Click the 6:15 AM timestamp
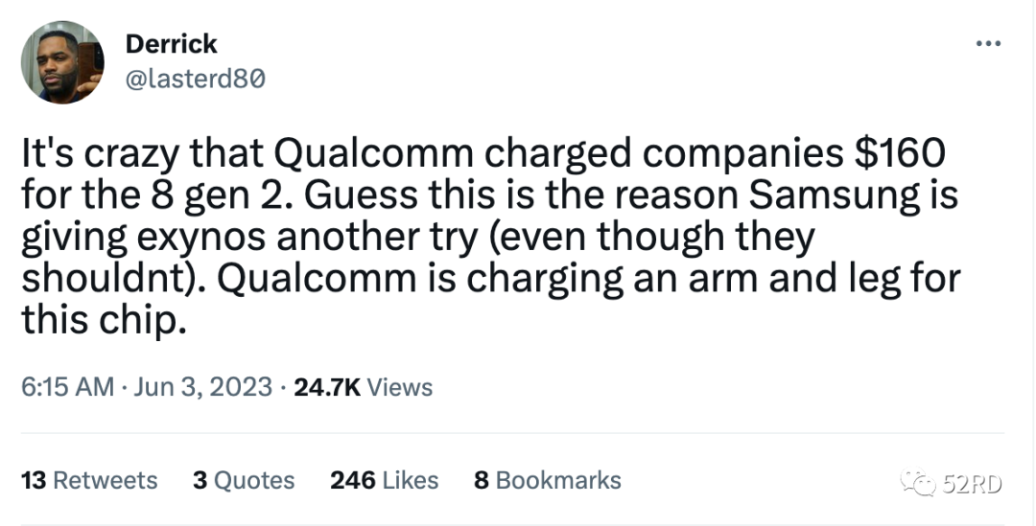This screenshot has width=1036, height=526. coord(67,387)
